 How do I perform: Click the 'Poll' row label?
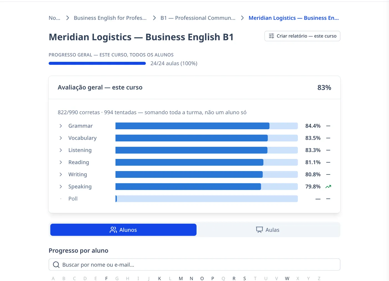click(x=73, y=199)
